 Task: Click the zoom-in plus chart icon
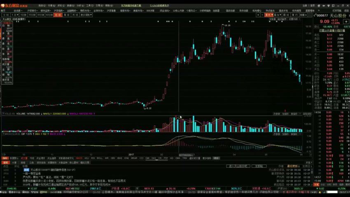pos(258,15)
